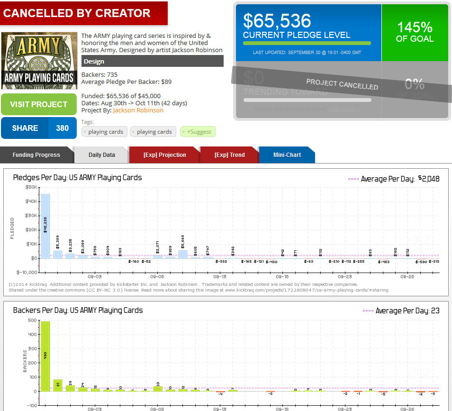Switch to the Mini-Chart tab
Image resolution: width=452 pixels, height=411 pixels.
(287, 155)
